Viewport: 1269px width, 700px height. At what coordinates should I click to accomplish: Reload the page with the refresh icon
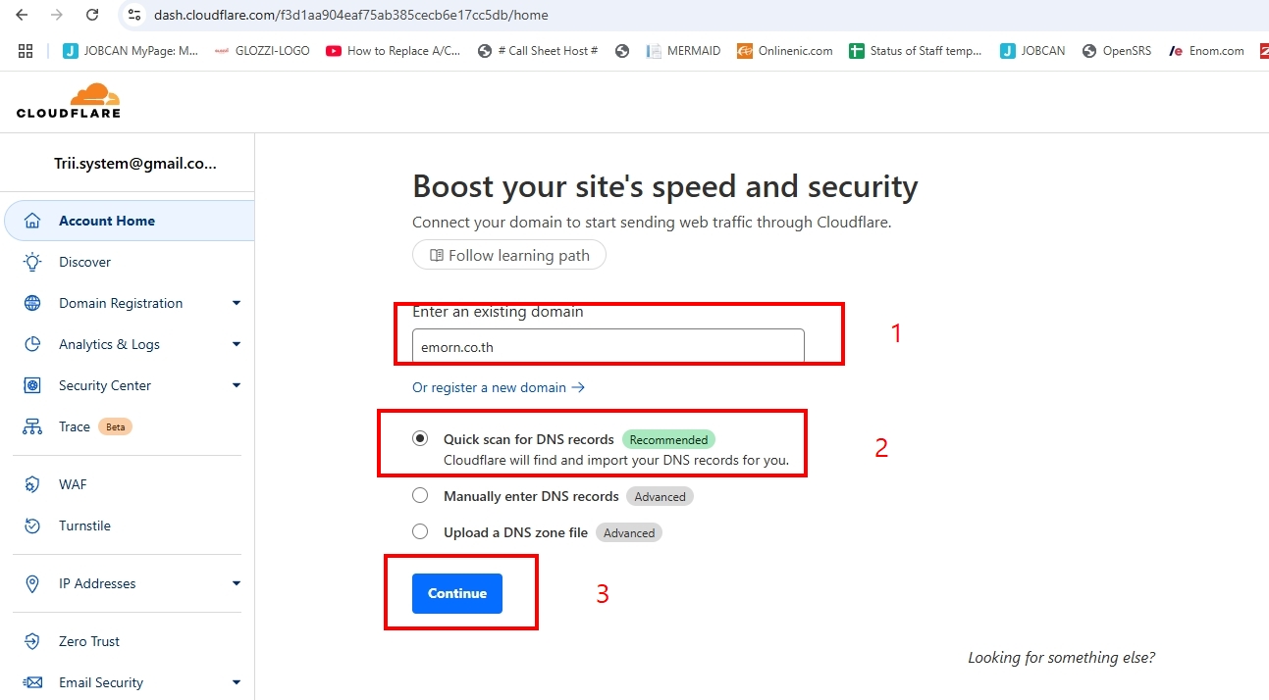coord(92,15)
